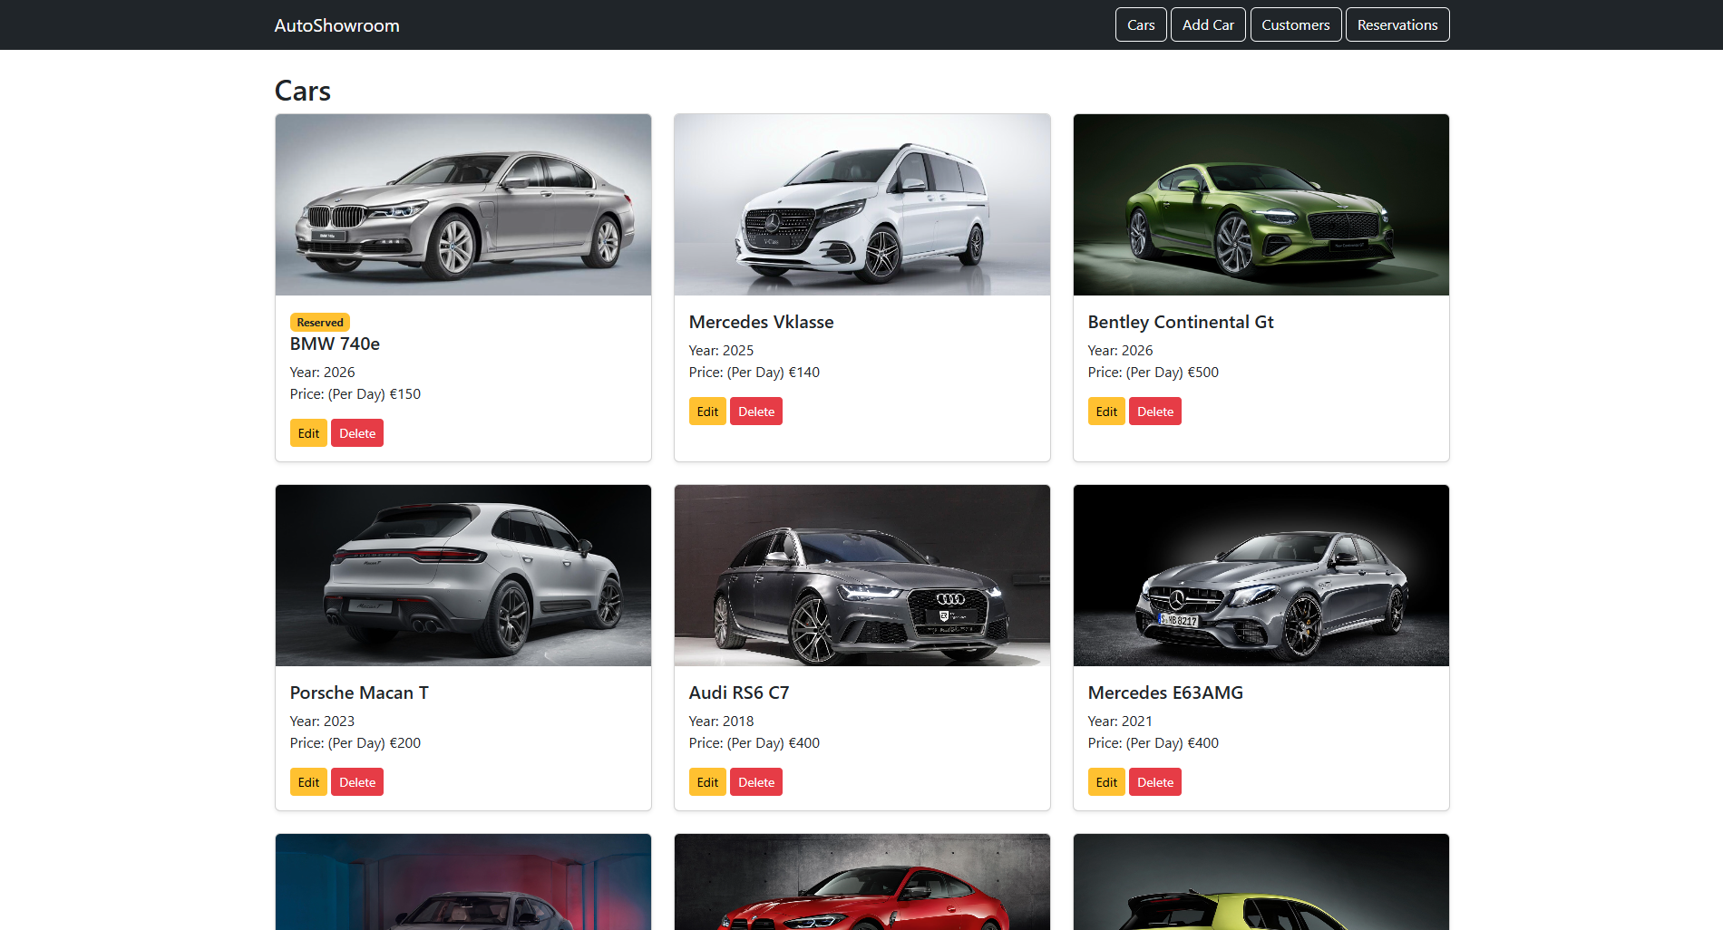This screenshot has height=930, width=1723.
Task: Click the green Bentley Continental photo
Action: (x=1261, y=205)
